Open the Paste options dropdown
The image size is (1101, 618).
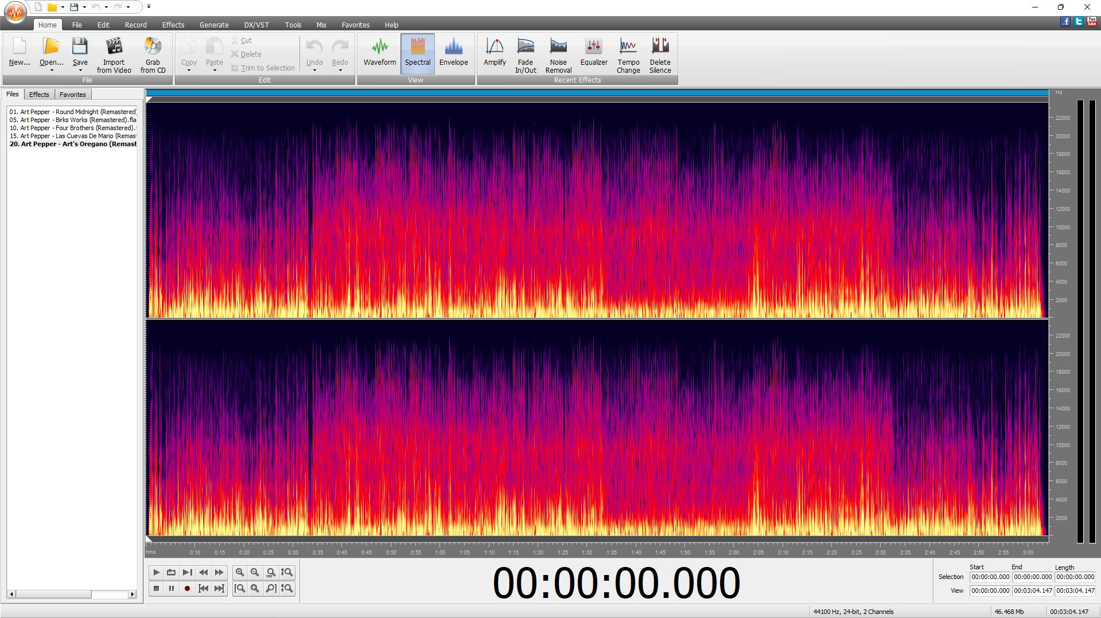tap(214, 70)
